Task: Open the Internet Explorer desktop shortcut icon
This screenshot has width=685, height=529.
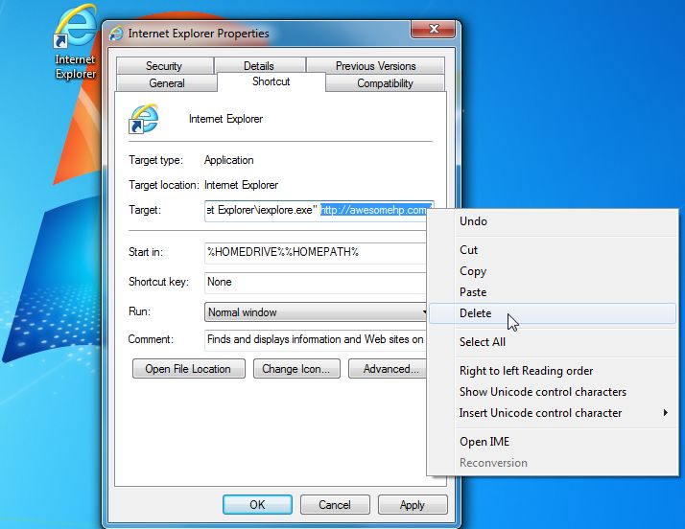Action: tap(75, 41)
